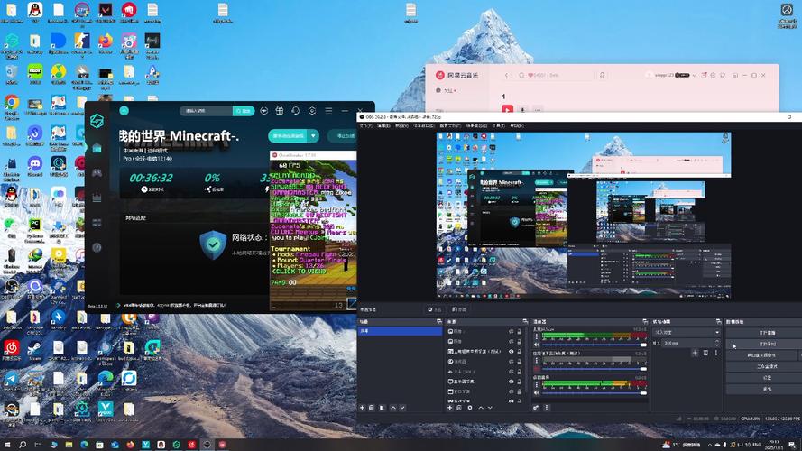Image resolution: width=802 pixels, height=451 pixels.
Task: Delete the scene transition with trash icon
Action: [705, 353]
